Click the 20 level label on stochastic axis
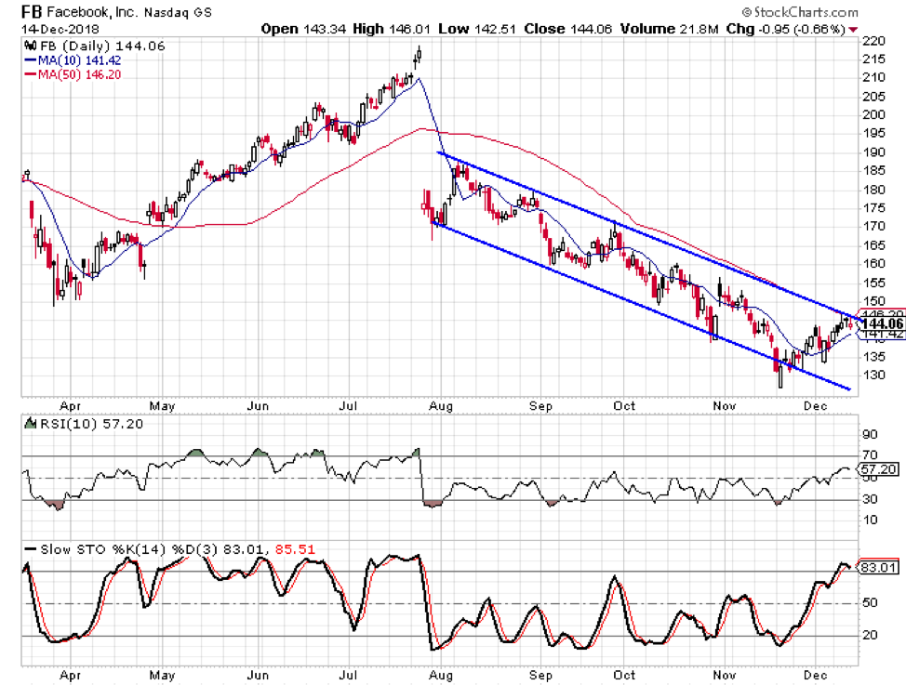The height and width of the screenshot is (685, 906). tap(870, 636)
